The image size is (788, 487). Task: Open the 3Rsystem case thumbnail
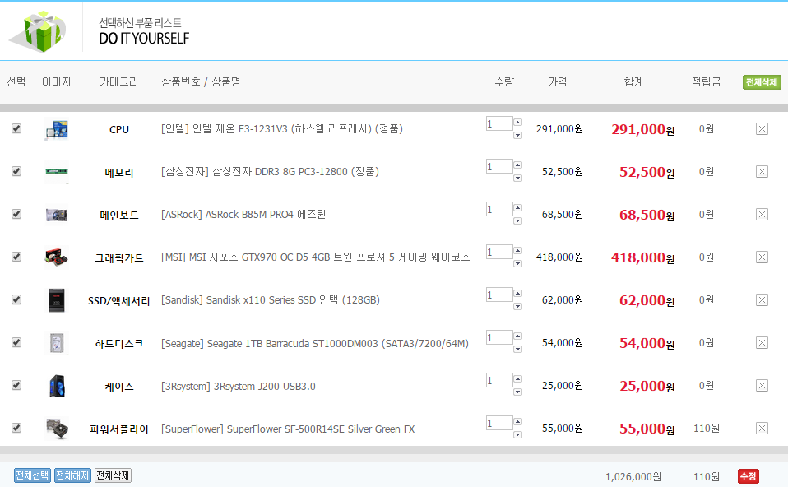pyautogui.click(x=56, y=386)
